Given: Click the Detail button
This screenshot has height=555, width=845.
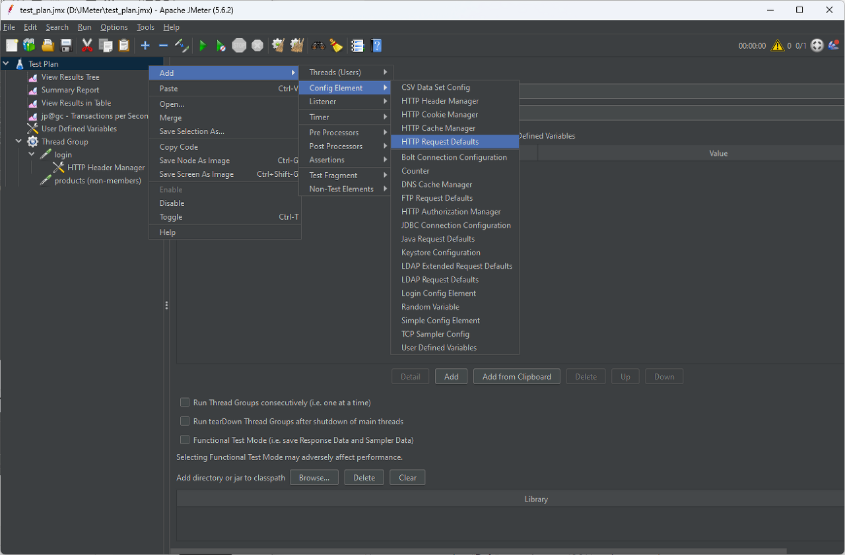Looking at the screenshot, I should click(410, 377).
